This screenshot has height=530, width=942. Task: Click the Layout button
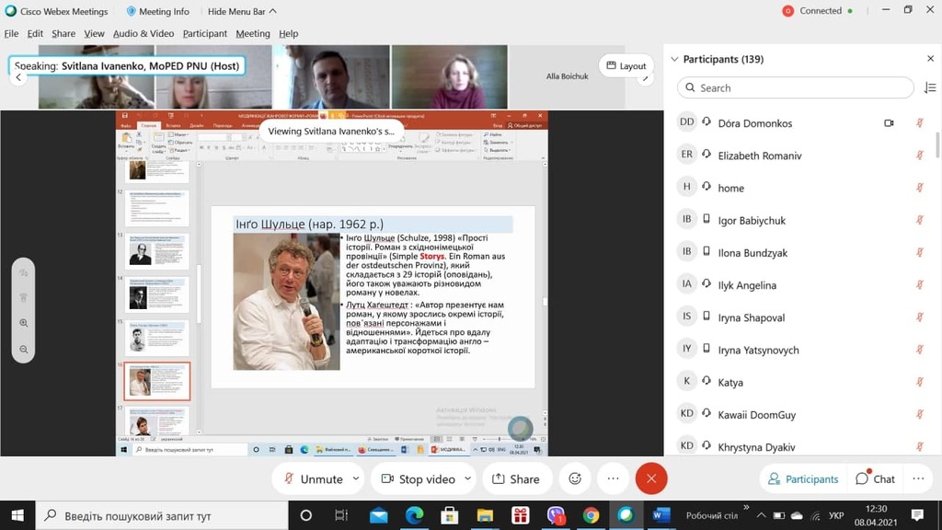(x=625, y=66)
